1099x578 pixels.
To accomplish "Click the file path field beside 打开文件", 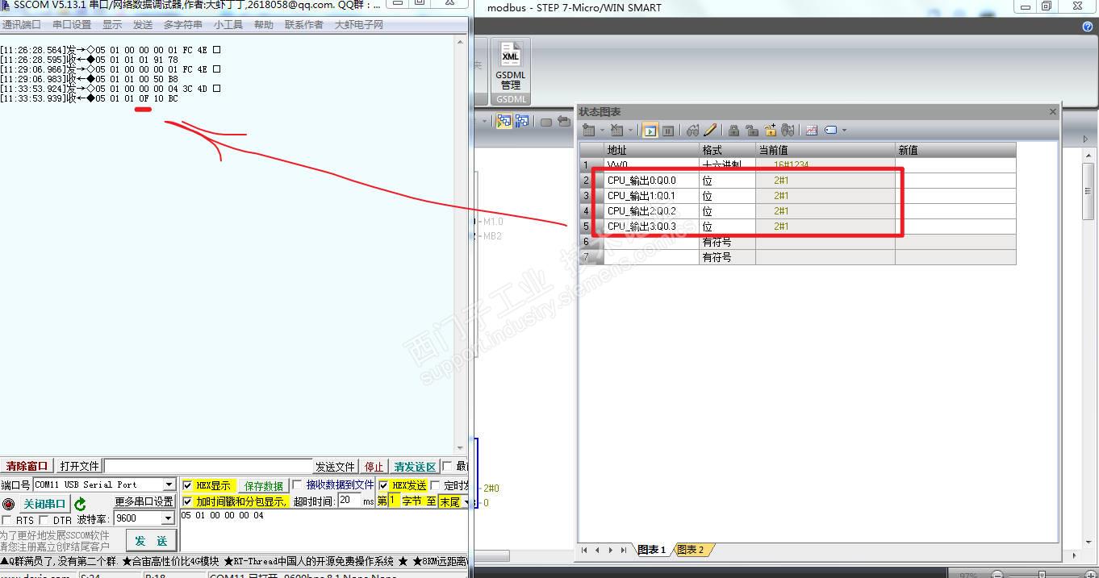I will (x=207, y=466).
